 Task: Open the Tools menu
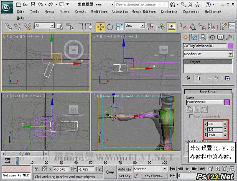pos(35,11)
